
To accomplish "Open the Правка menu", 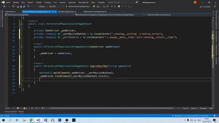I will click(16, 2).
